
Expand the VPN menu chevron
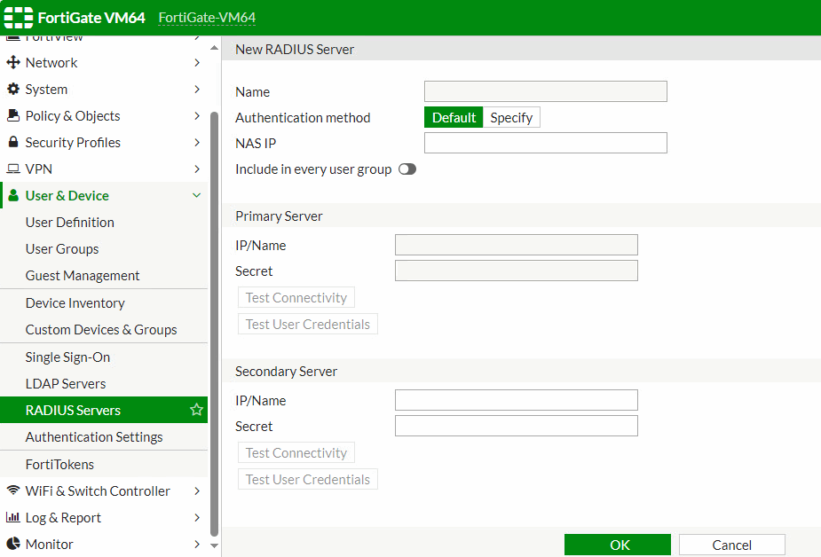point(197,169)
